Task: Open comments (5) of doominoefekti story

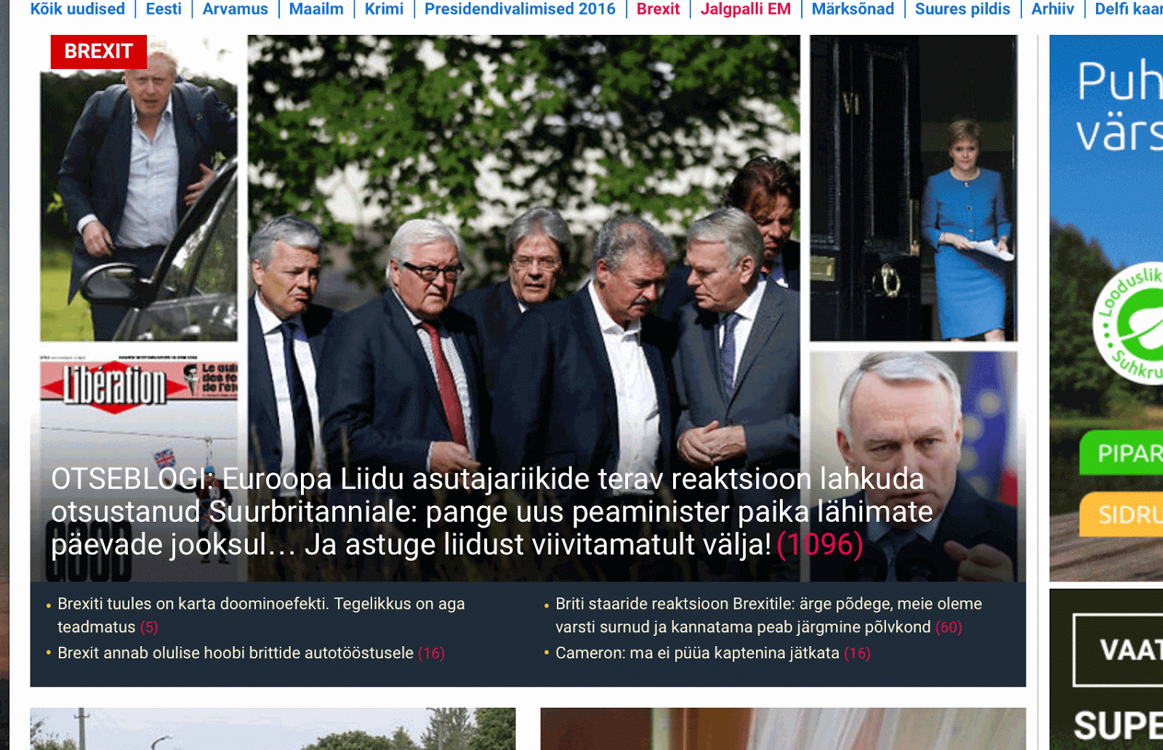Action: click(149, 627)
